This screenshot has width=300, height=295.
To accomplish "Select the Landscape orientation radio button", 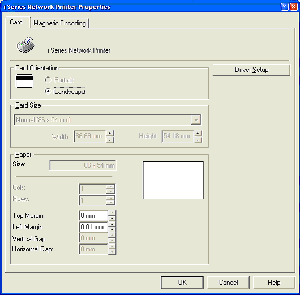I will pyautogui.click(x=48, y=91).
